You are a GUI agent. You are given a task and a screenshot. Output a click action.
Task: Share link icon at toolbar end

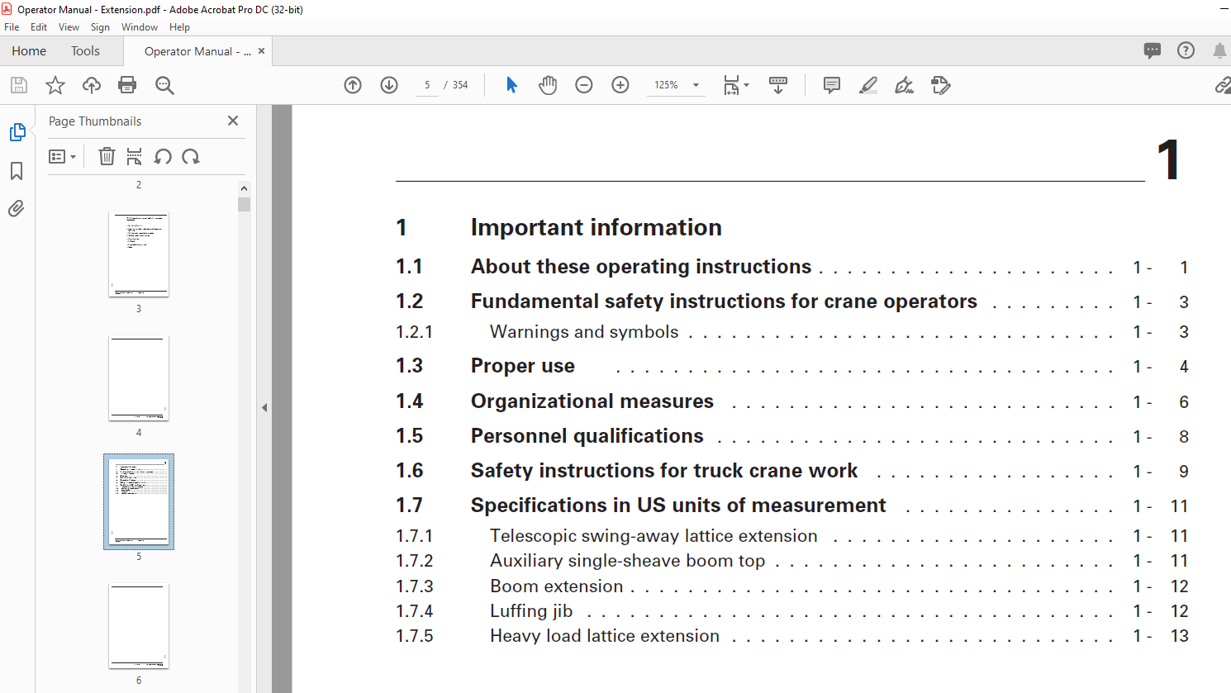click(1223, 85)
